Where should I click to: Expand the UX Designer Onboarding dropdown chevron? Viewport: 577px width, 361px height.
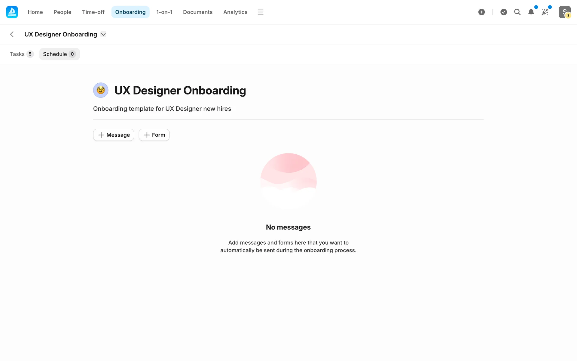103,34
